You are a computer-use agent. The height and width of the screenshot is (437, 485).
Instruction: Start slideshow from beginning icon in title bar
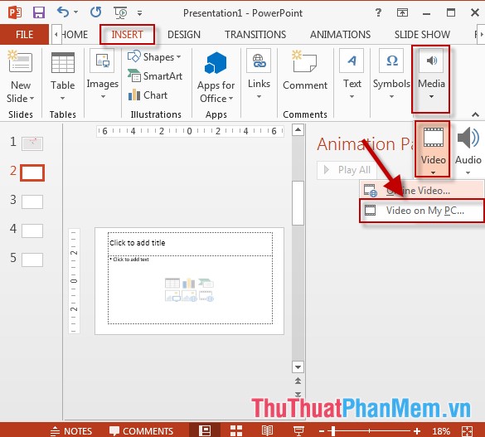[121, 12]
